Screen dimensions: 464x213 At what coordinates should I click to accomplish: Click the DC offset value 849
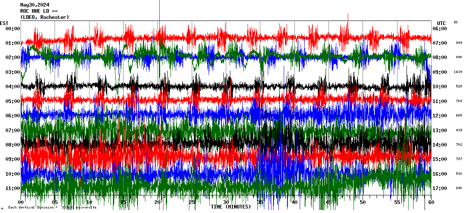tap(459, 43)
